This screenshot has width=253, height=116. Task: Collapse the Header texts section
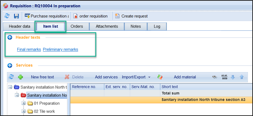10,38
